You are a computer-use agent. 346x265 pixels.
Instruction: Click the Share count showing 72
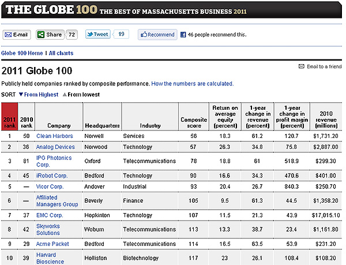(x=72, y=35)
